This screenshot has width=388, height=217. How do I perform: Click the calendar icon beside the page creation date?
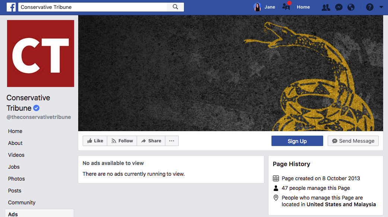point(276,178)
